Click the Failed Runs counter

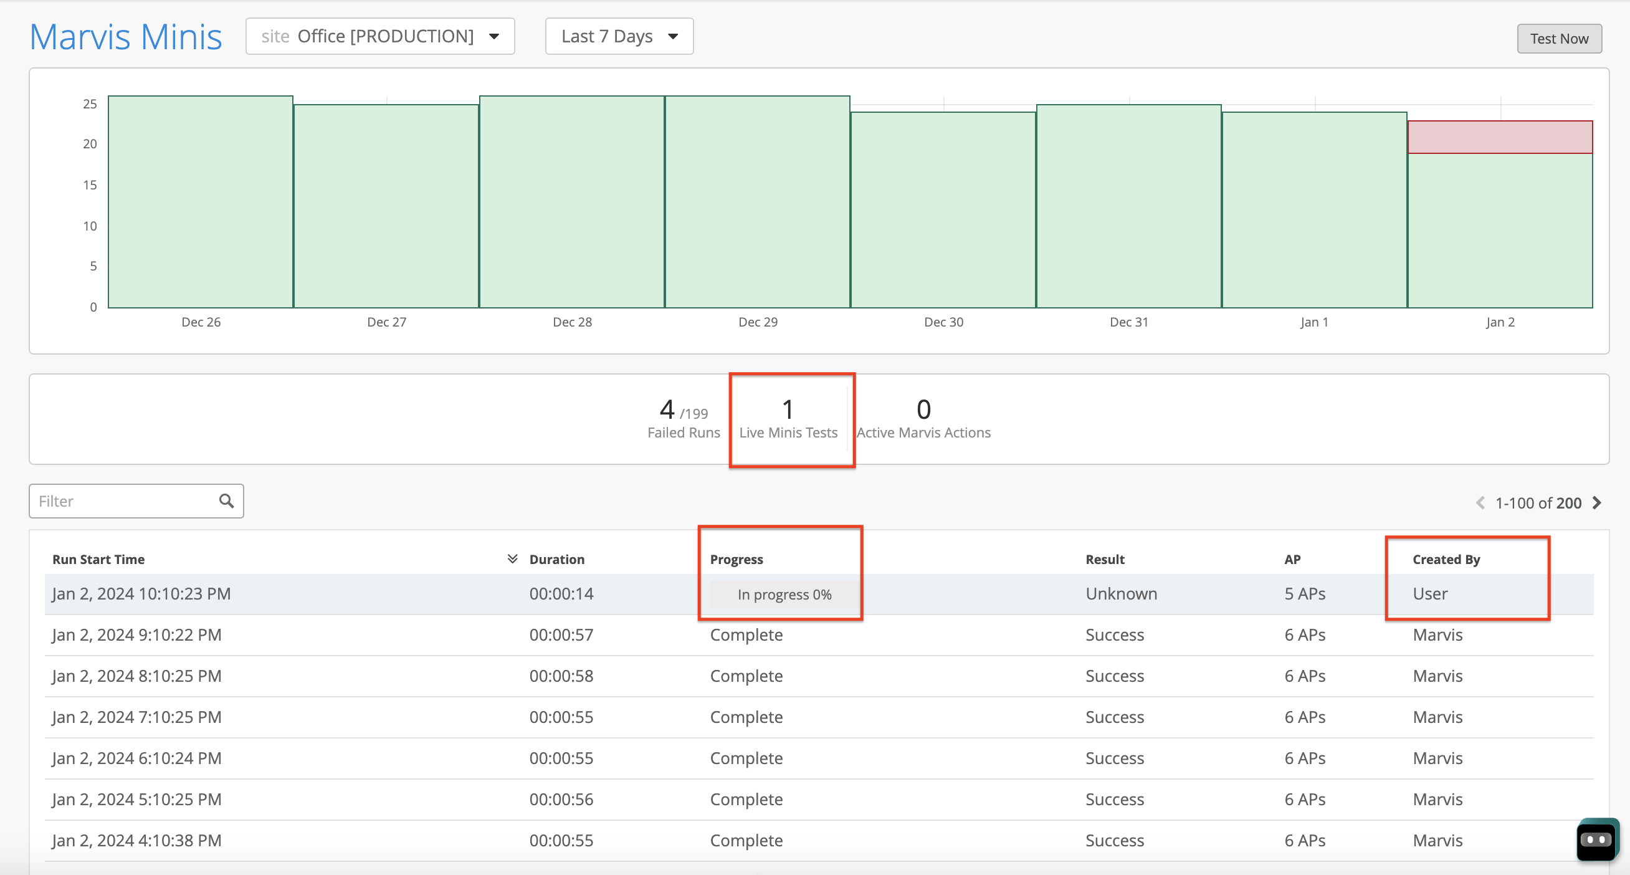point(684,419)
